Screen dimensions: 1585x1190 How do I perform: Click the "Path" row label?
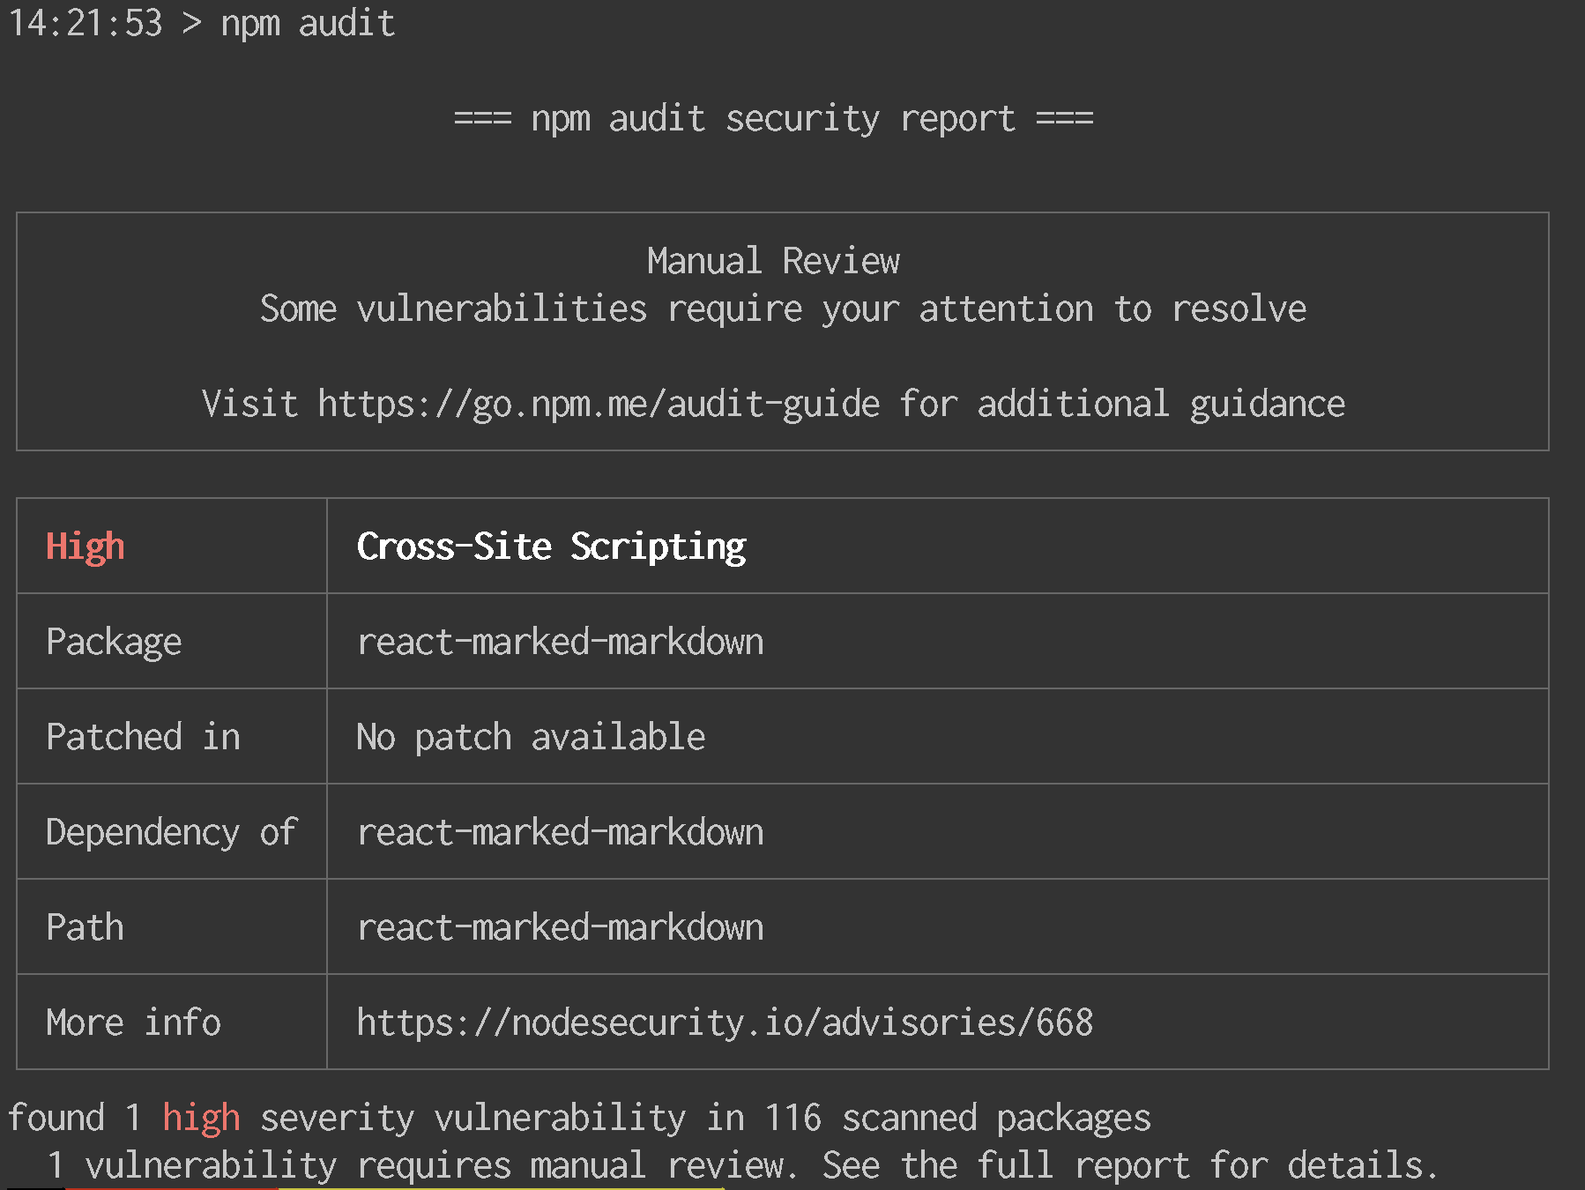pos(85,927)
